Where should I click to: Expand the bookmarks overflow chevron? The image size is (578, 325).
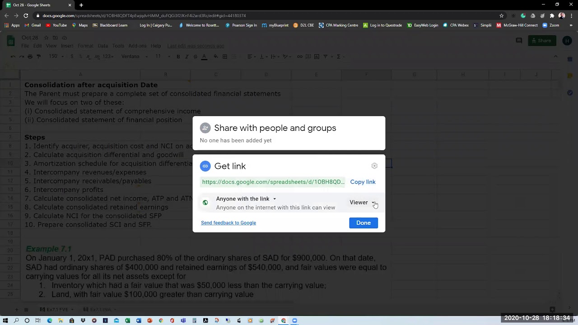(571, 25)
